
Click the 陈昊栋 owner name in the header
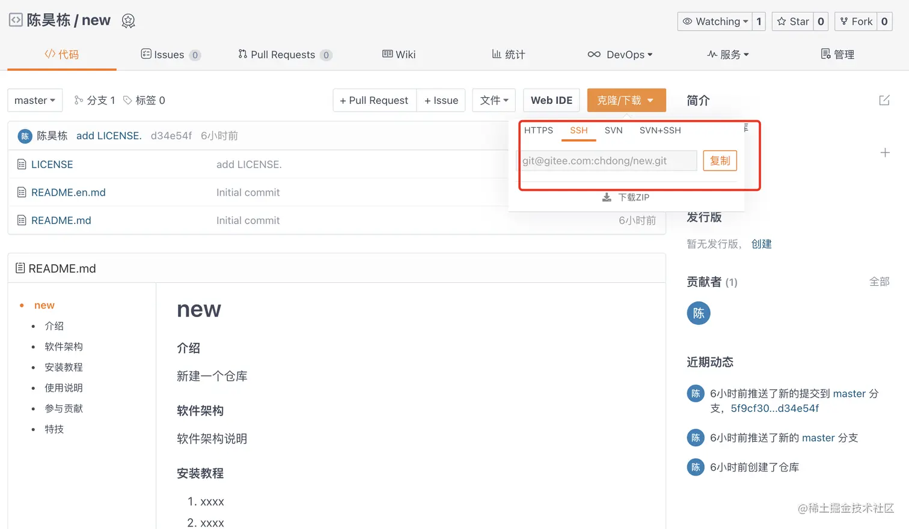(49, 20)
